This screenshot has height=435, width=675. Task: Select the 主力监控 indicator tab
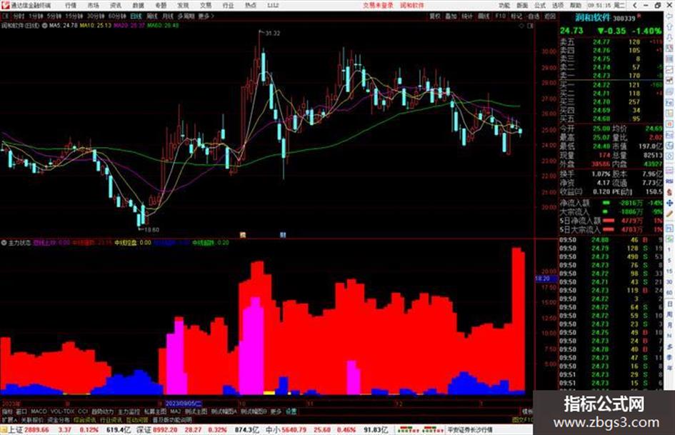click(129, 411)
